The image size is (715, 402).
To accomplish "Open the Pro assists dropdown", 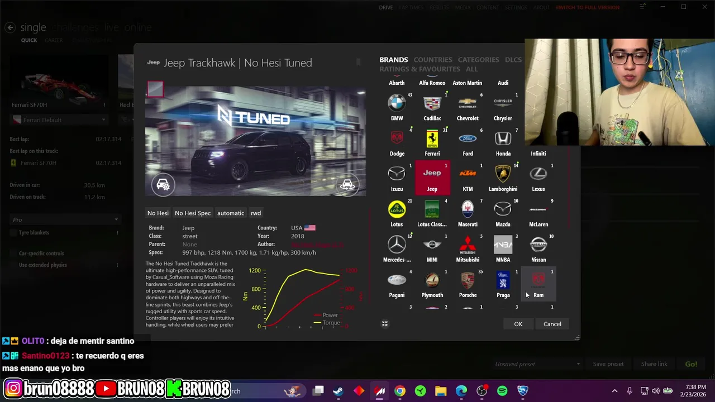I will click(x=65, y=220).
